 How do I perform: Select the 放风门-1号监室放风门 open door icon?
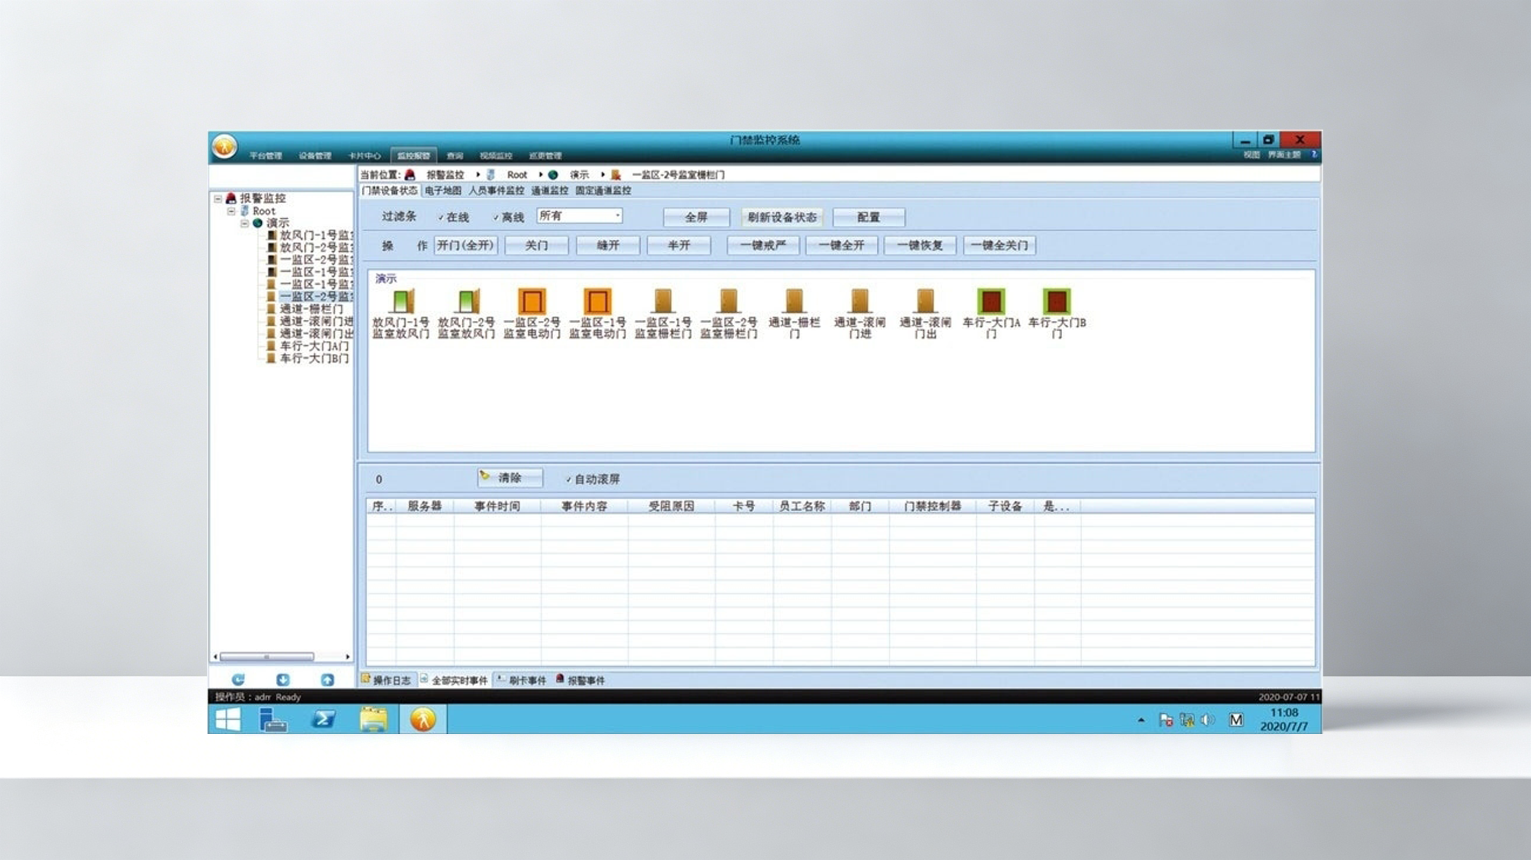403,301
